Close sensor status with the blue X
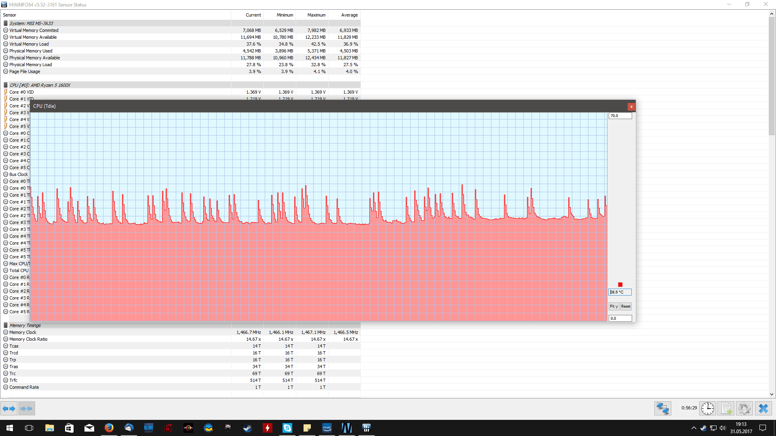Screen dimensions: 776x436 coord(763,409)
